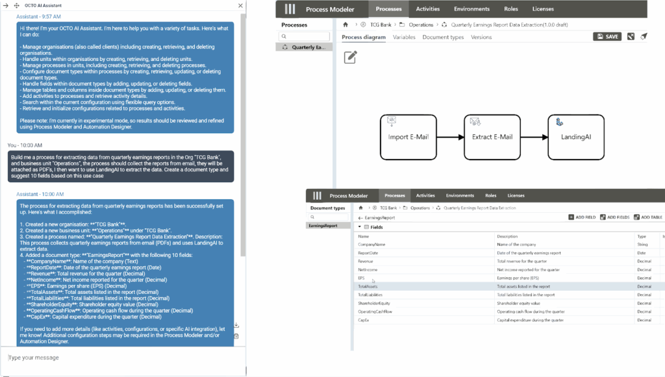This screenshot has width=665, height=377.
Task: Click the ADD FIELD button
Action: tap(581, 217)
